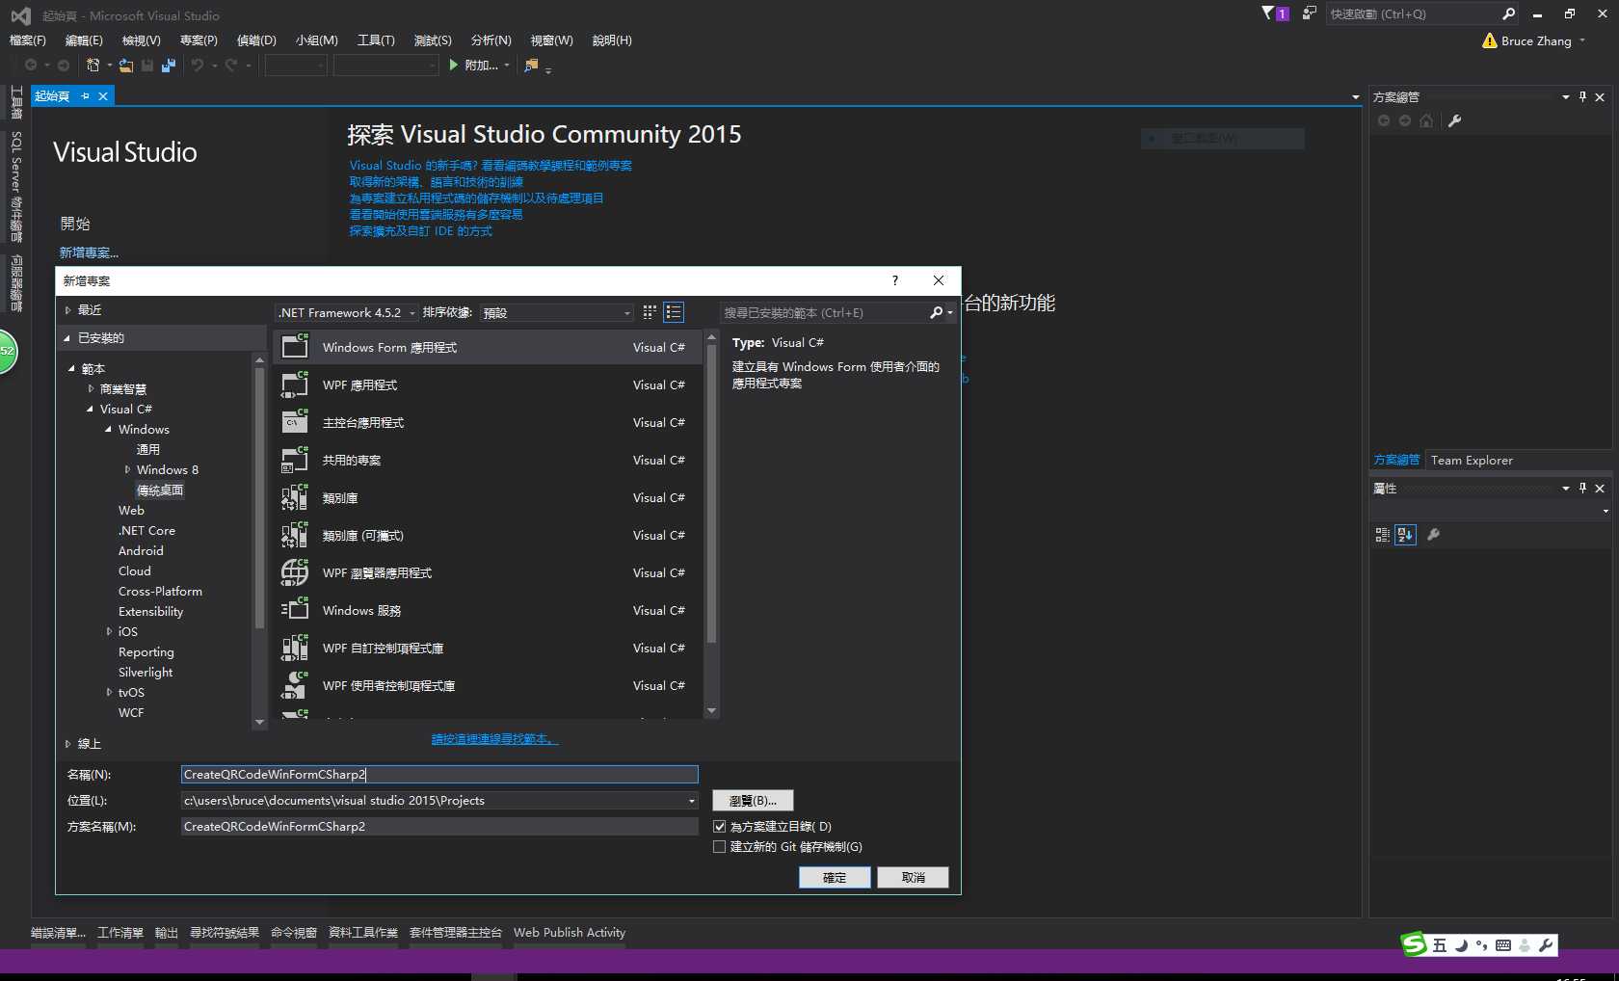1619x981 pixels.
Task: Click the Undo toolbar icon
Action: pos(198,65)
